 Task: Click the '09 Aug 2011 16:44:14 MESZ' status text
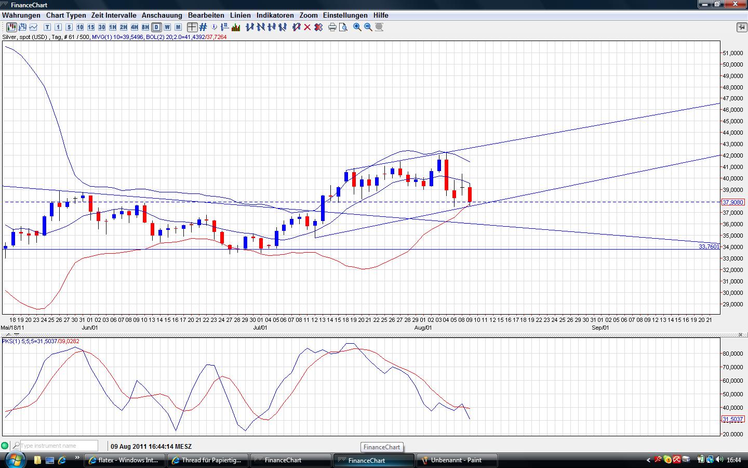pyautogui.click(x=151, y=446)
